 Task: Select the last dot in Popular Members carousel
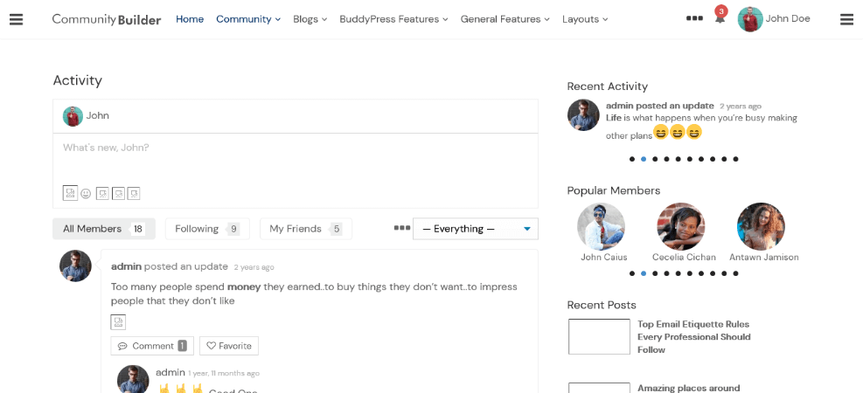(x=736, y=273)
